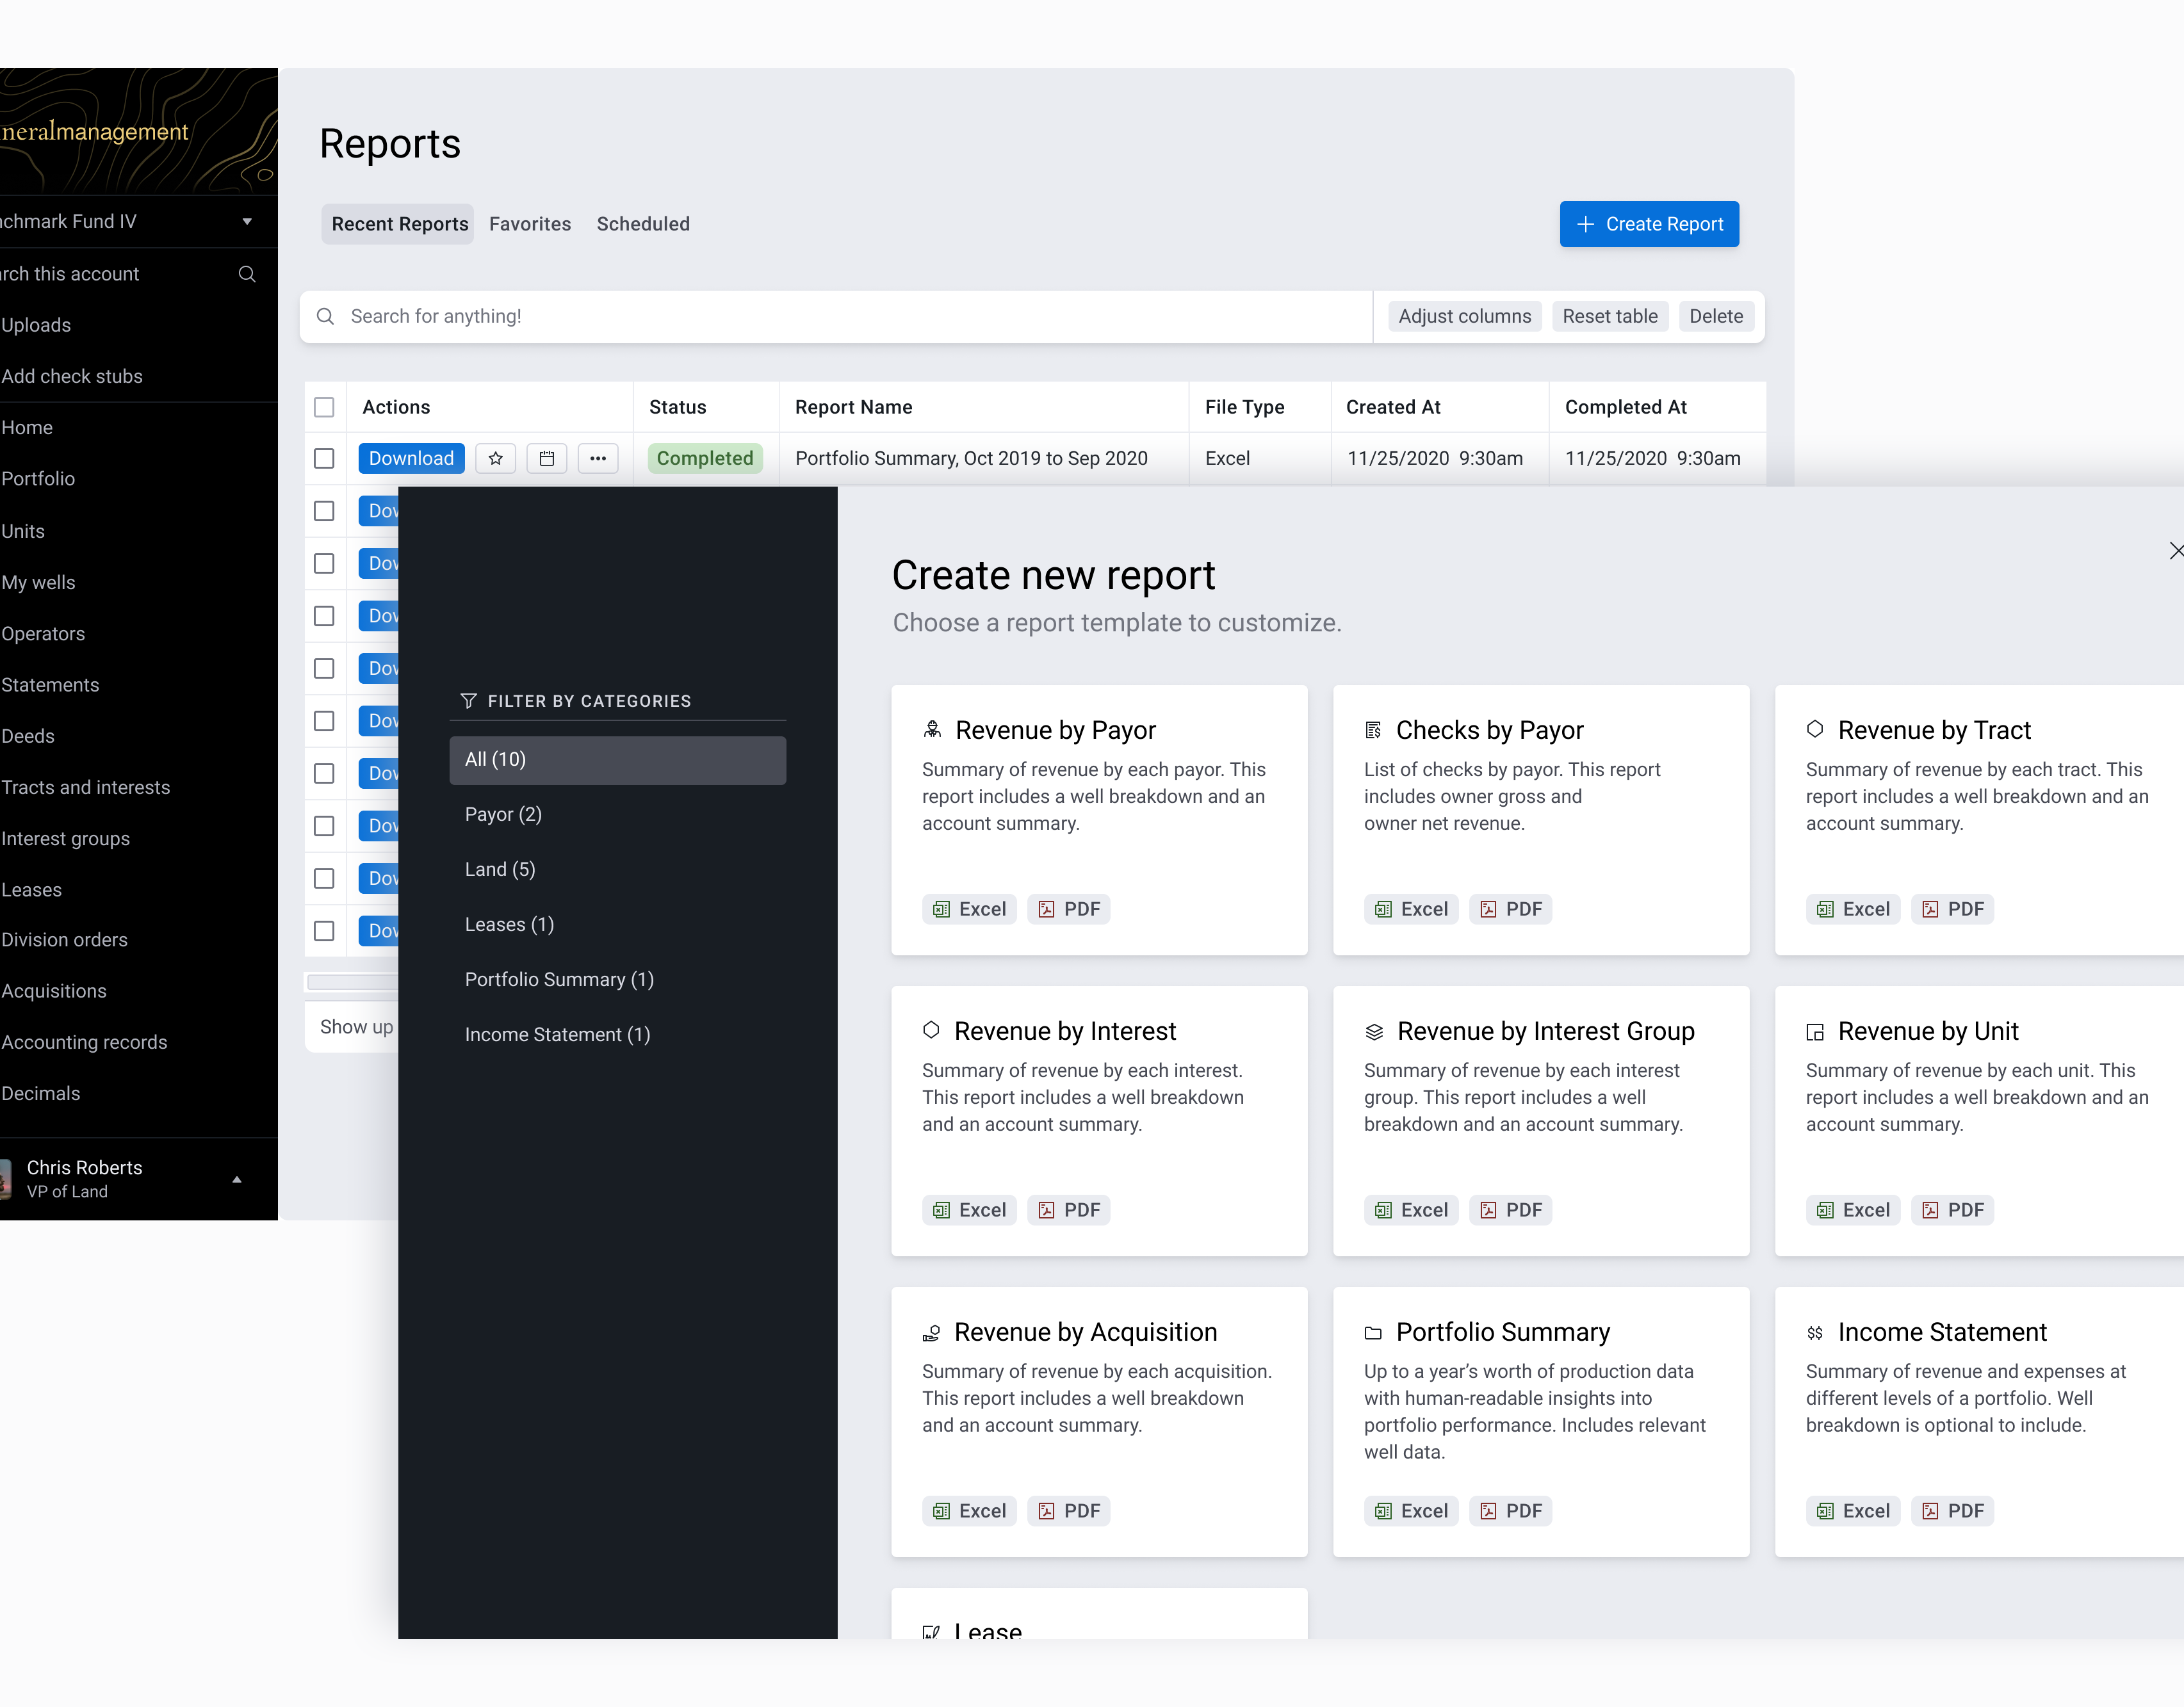The height and width of the screenshot is (1707, 2184).
Task: Select the Recent Reports tab
Action: point(398,224)
